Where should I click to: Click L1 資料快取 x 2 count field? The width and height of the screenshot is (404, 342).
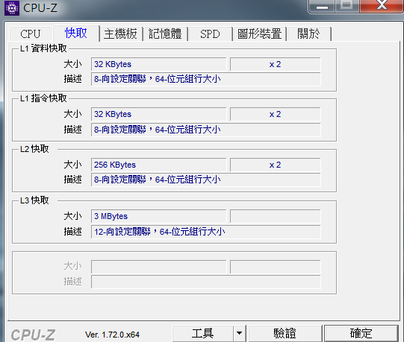(x=275, y=64)
